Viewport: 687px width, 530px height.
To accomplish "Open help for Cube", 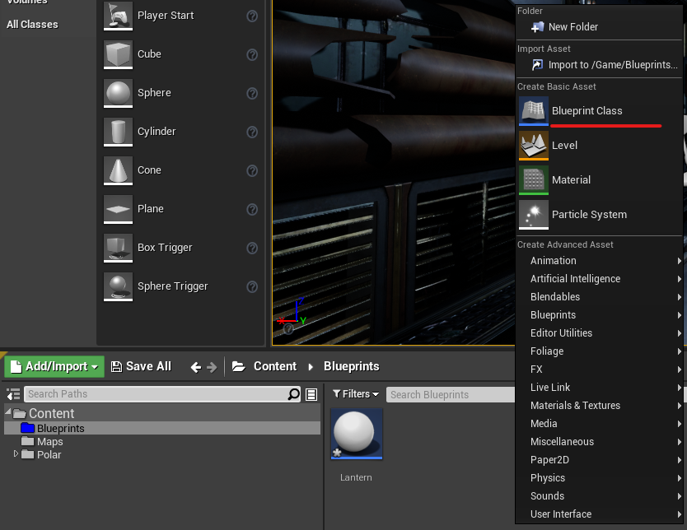I will (252, 54).
